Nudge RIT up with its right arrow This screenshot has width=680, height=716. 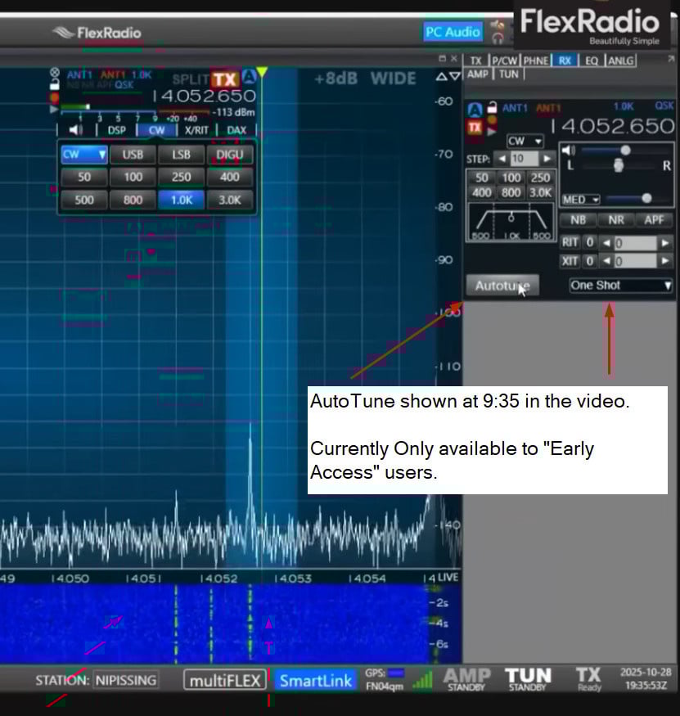click(x=665, y=243)
